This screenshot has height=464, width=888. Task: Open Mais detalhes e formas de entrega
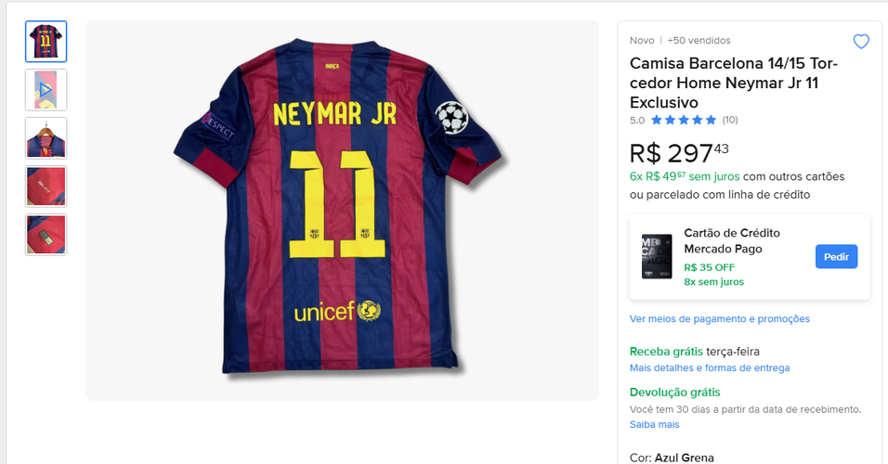(710, 367)
